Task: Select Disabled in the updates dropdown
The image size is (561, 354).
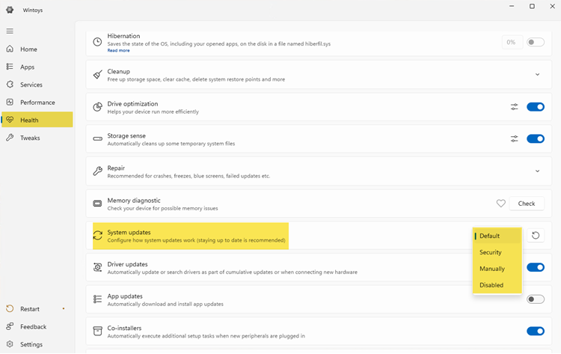Action: coord(491,285)
